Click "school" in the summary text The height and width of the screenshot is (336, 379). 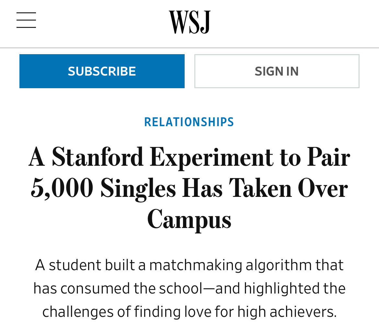point(183,289)
